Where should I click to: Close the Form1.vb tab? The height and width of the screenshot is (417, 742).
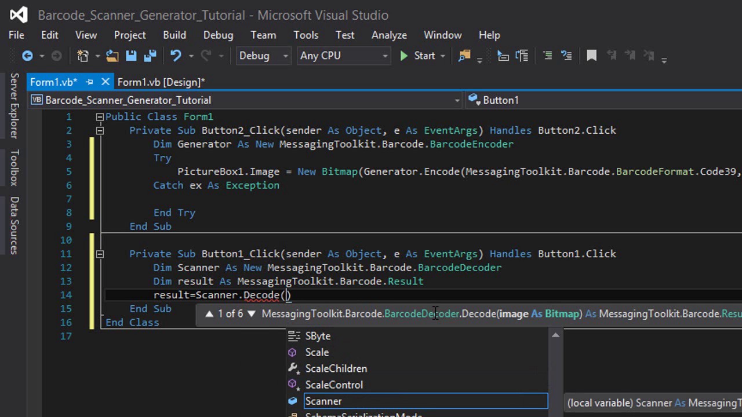[x=105, y=82]
